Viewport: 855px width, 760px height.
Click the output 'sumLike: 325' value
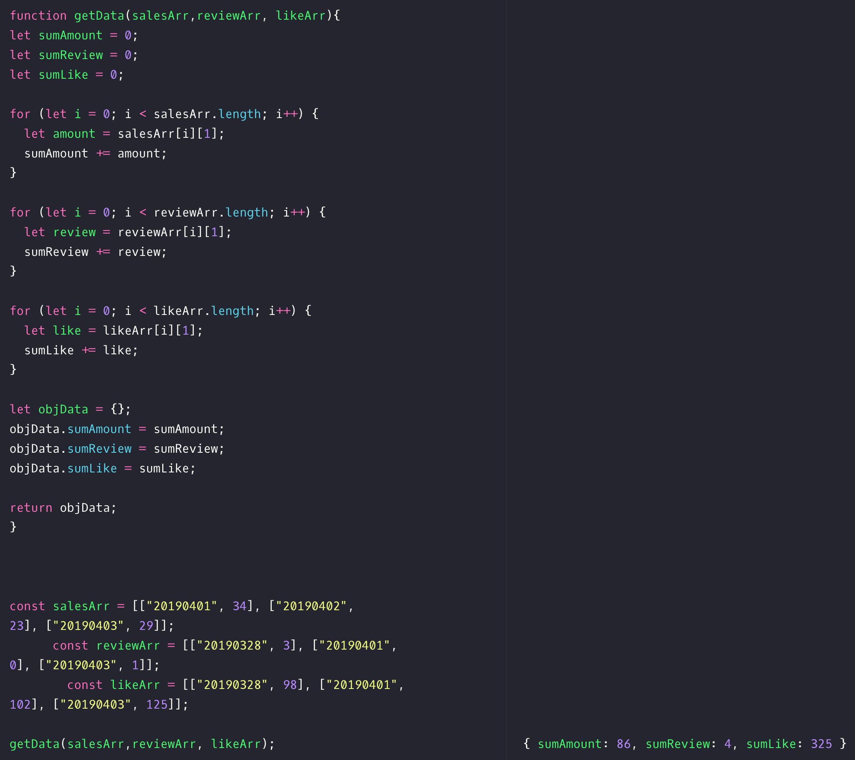point(789,744)
